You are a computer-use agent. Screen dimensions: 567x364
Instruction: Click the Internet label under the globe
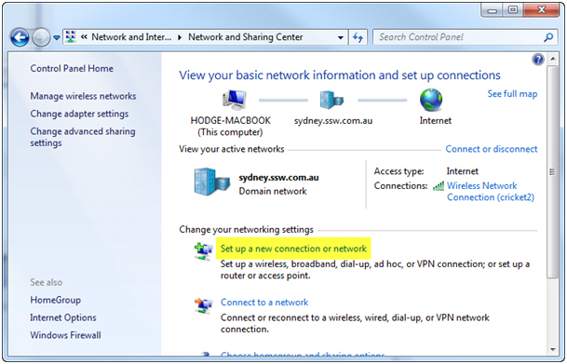[436, 120]
